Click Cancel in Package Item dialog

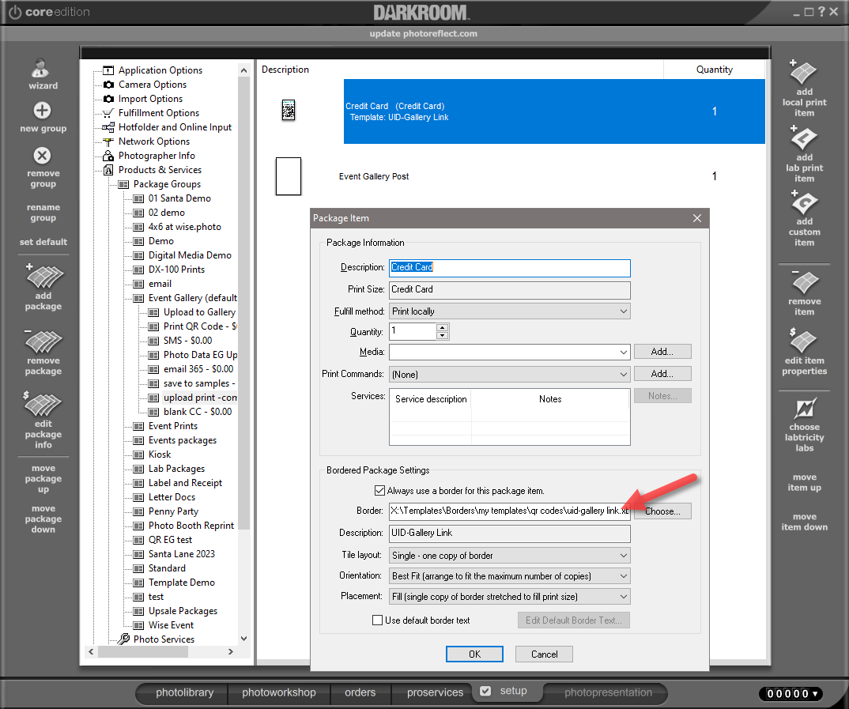tap(544, 654)
